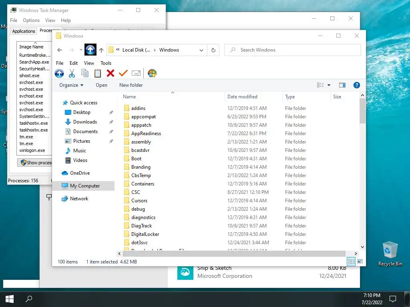The image size is (410, 307).
Task: Open Recycle Bin on desktop
Action: click(x=390, y=254)
